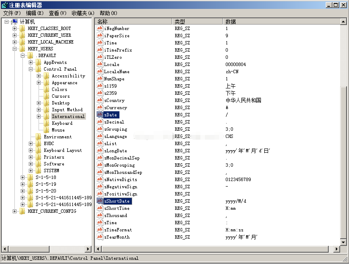Open the 文件(F) menu

click(x=12, y=13)
